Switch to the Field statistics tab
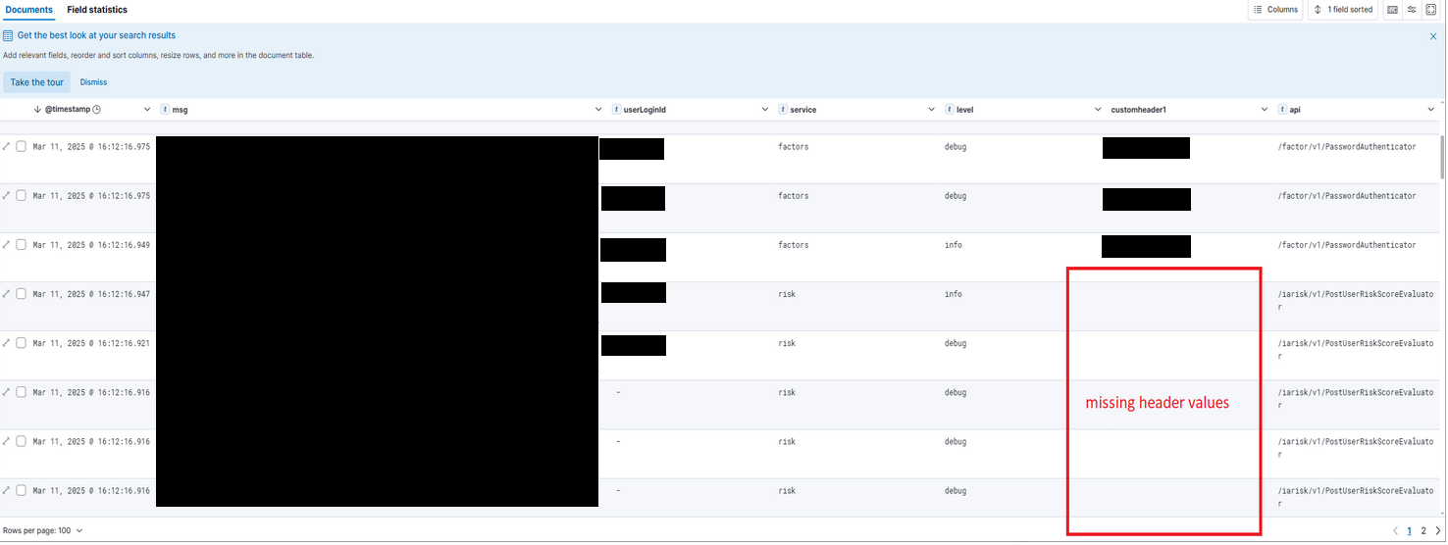The width and height of the screenshot is (1448, 545). (97, 10)
